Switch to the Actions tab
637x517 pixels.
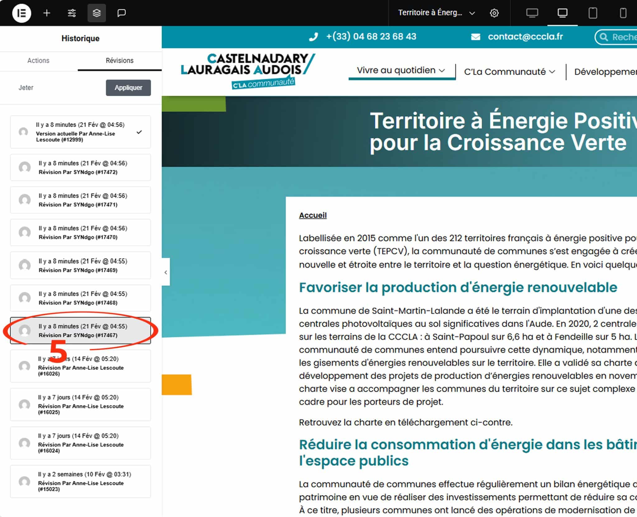38,61
